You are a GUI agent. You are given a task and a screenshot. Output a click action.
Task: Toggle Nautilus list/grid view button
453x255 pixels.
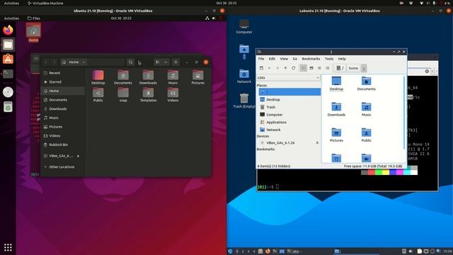157,62
